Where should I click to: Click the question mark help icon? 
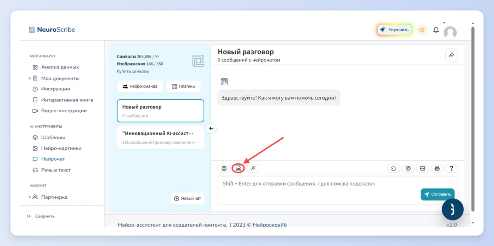click(452, 168)
